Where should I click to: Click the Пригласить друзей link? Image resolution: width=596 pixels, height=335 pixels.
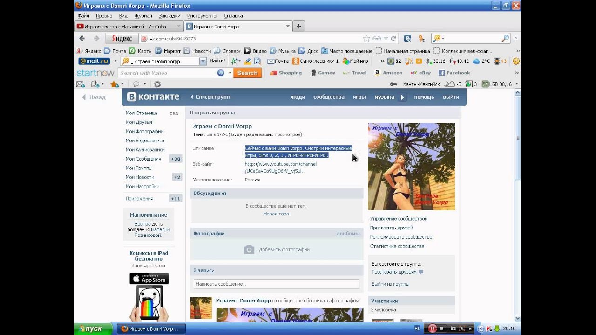point(392,228)
